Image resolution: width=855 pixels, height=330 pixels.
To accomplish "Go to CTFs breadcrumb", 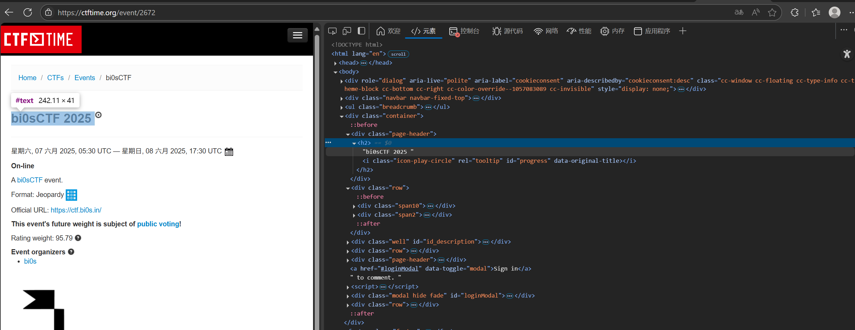I will (x=55, y=78).
